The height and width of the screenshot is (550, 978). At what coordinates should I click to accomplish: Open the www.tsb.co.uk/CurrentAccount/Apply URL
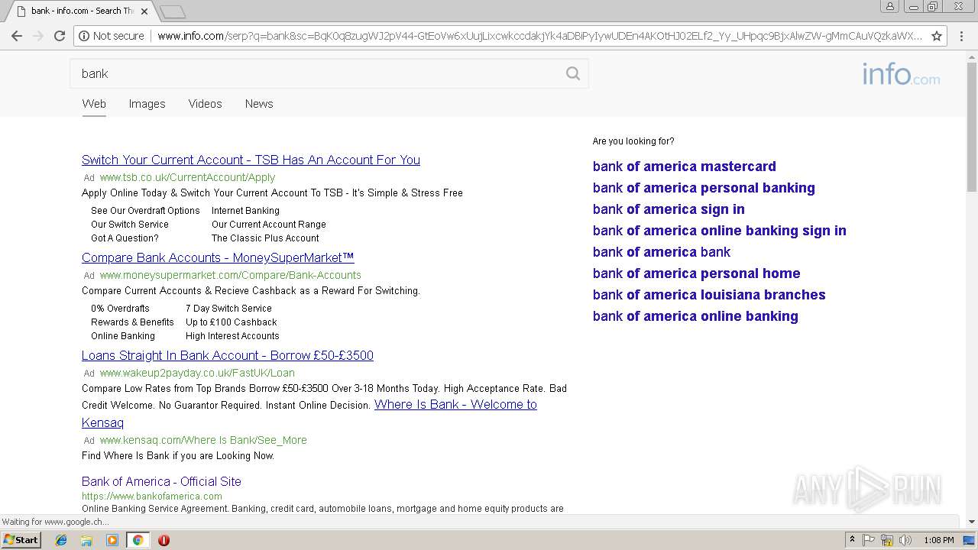pyautogui.click(x=187, y=177)
